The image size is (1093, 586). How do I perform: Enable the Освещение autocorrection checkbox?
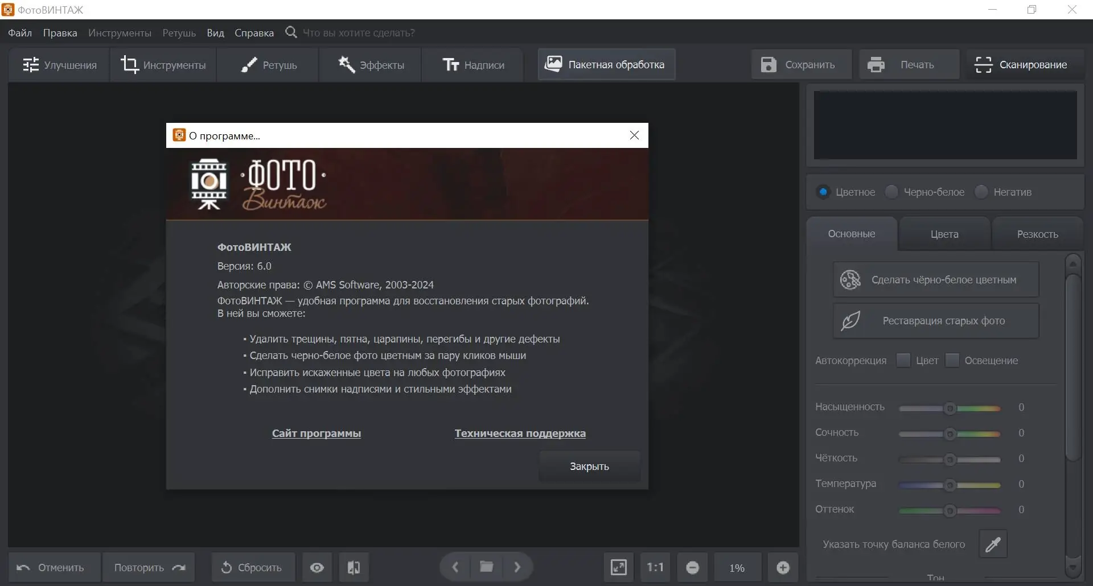[x=952, y=360]
